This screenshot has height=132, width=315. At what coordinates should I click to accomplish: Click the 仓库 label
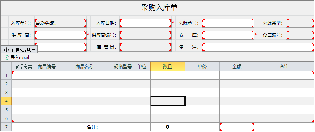(189, 35)
